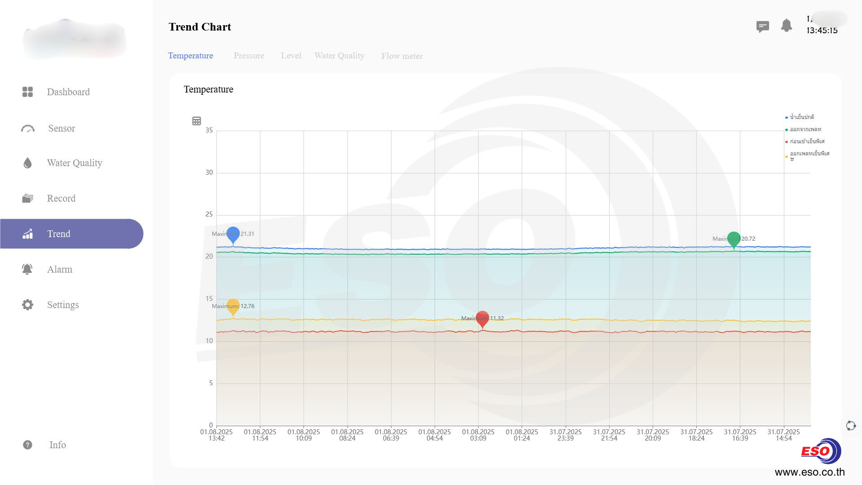Click the www.eso.co.th link
Image resolution: width=862 pixels, height=485 pixels.
(x=809, y=472)
